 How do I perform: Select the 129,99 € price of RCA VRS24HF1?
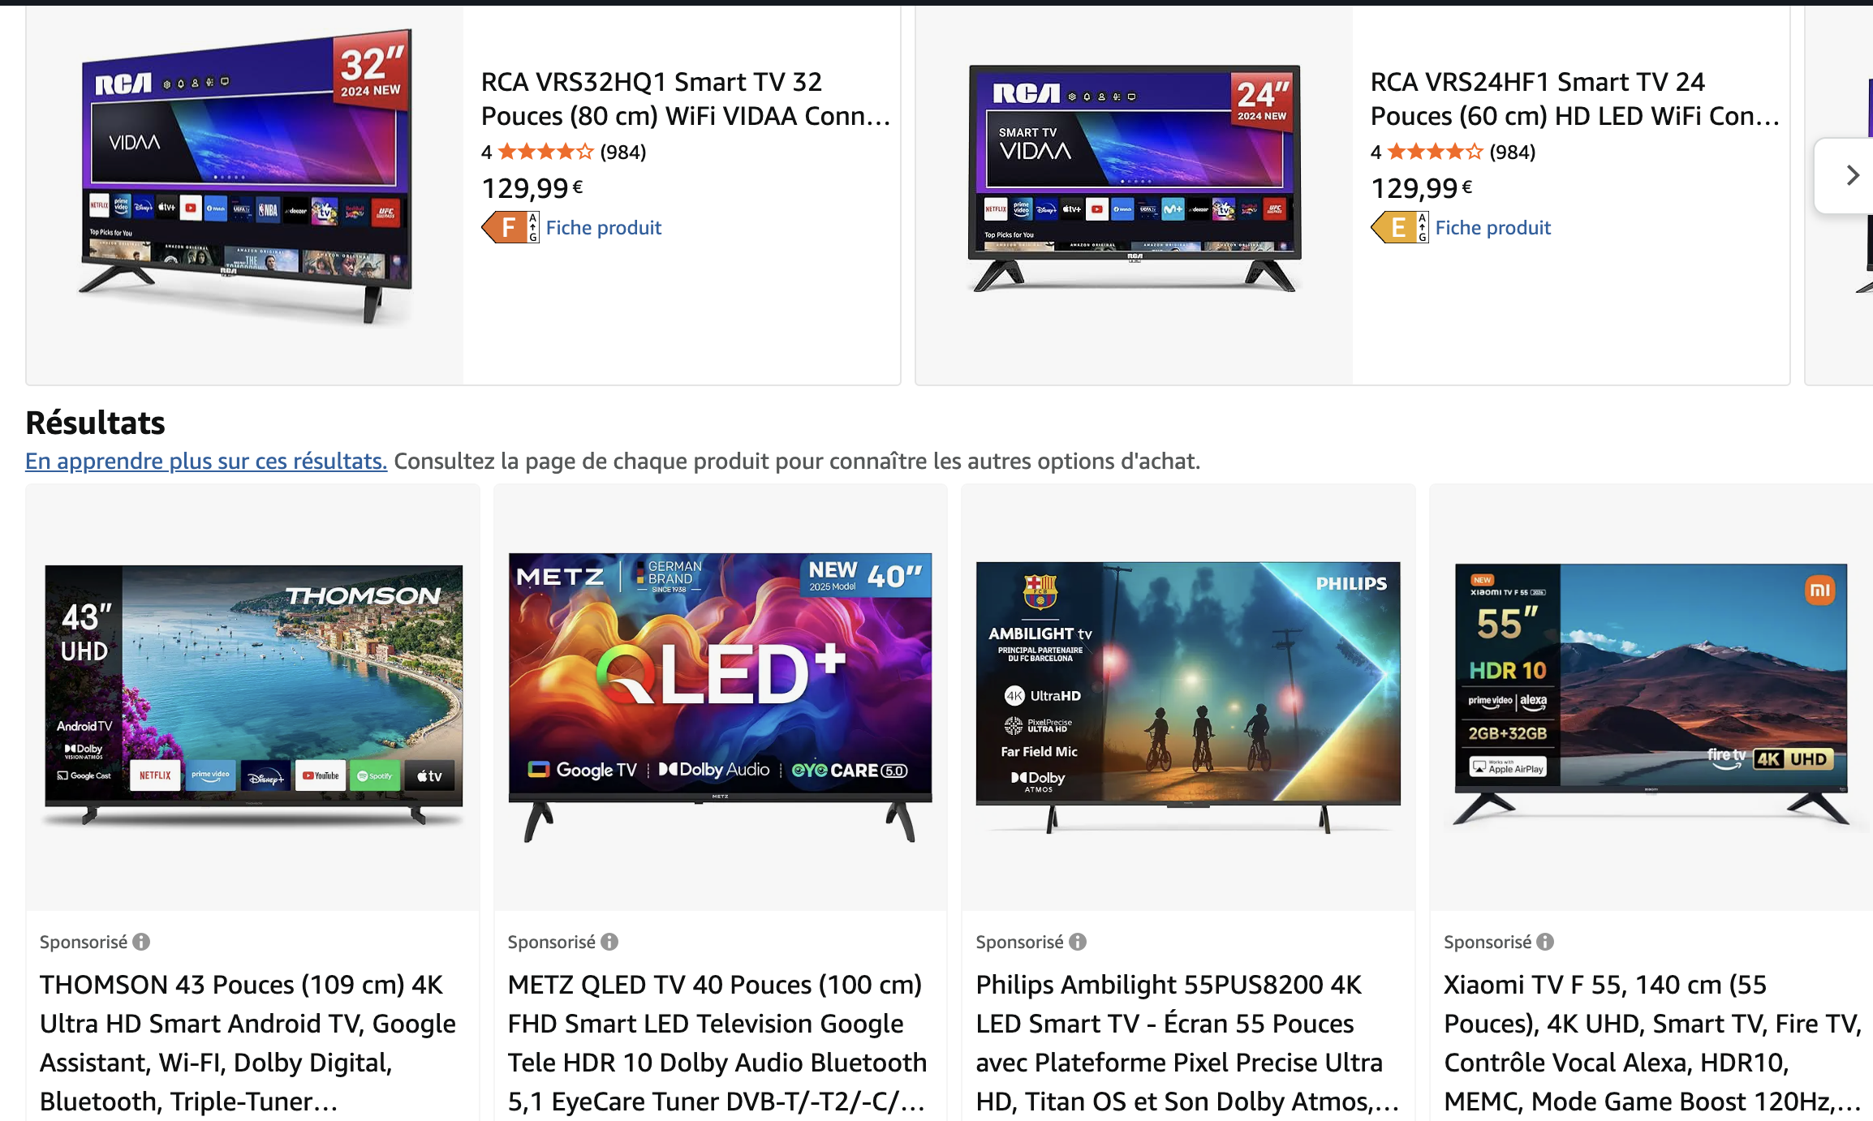[1422, 188]
